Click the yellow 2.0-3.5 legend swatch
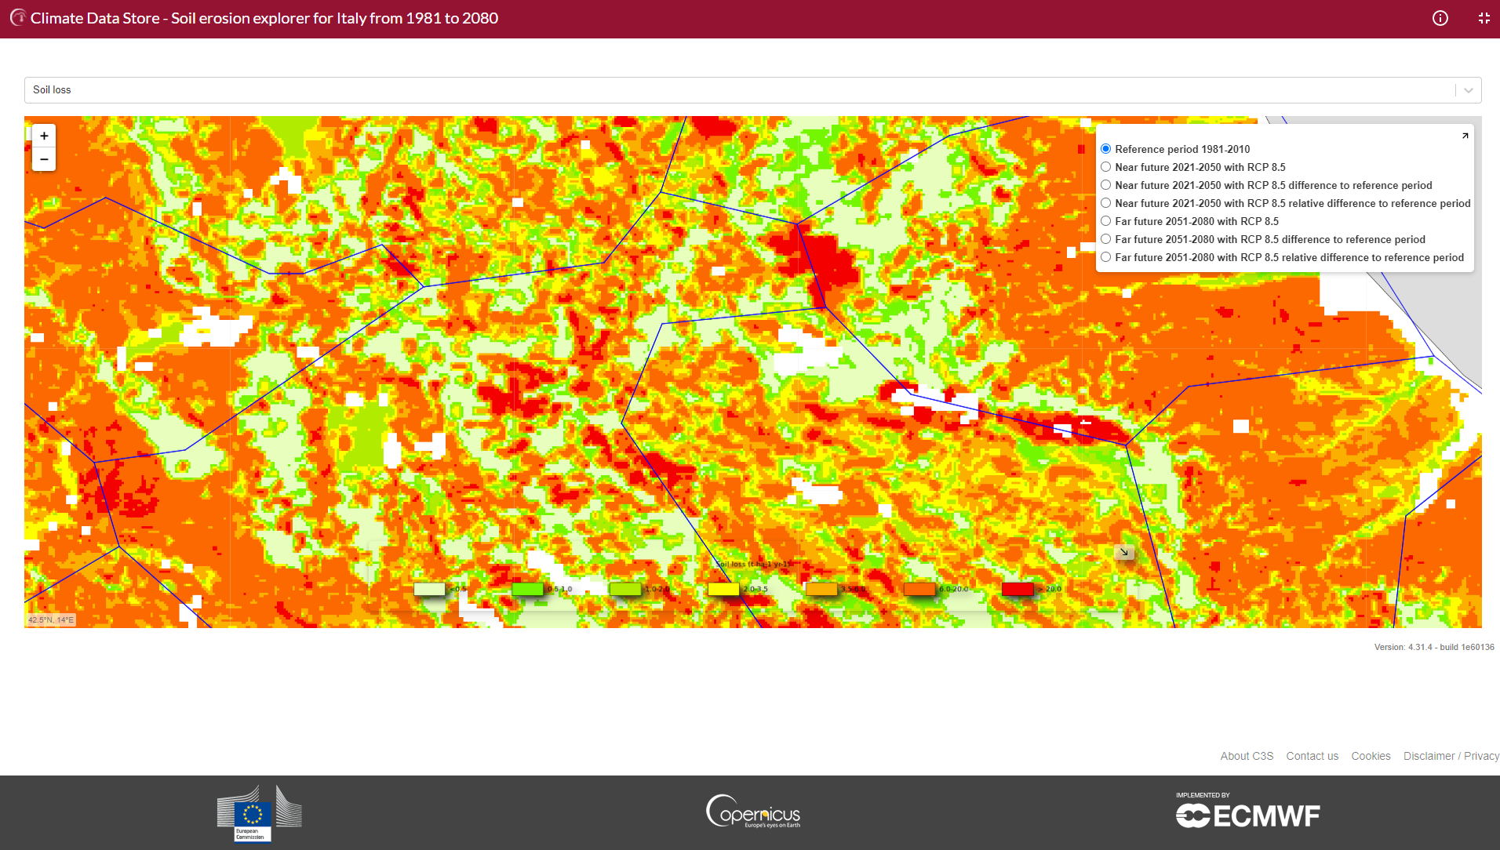1500x850 pixels. [x=723, y=589]
